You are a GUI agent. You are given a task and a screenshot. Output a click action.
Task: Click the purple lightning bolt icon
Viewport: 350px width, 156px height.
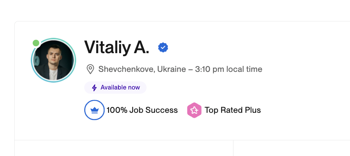(x=94, y=88)
